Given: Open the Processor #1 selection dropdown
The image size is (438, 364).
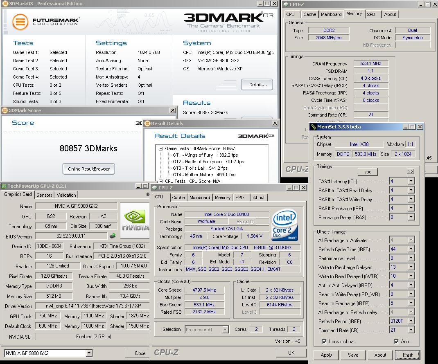Looking at the screenshot, I should tap(225, 330).
